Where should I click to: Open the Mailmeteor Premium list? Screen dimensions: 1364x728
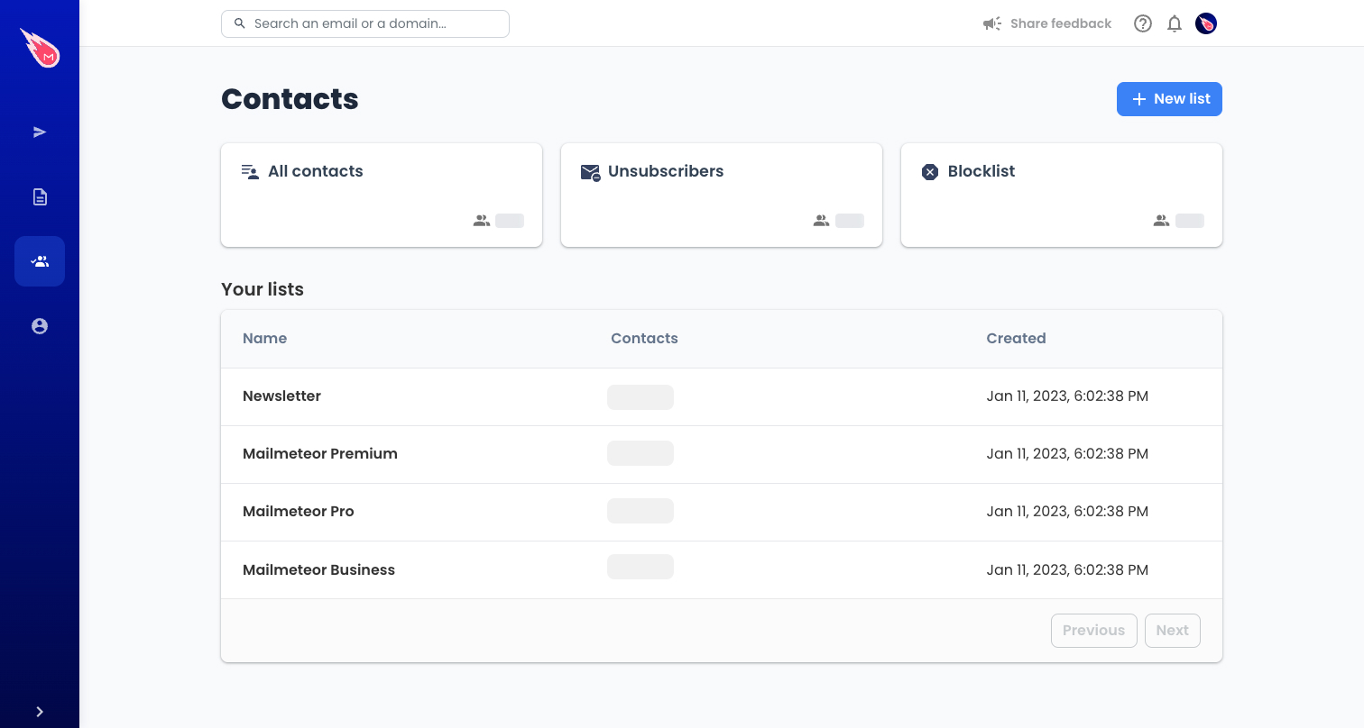[x=320, y=454]
